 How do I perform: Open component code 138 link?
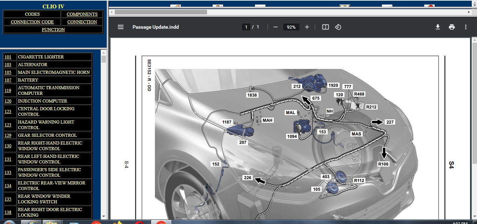(8, 212)
